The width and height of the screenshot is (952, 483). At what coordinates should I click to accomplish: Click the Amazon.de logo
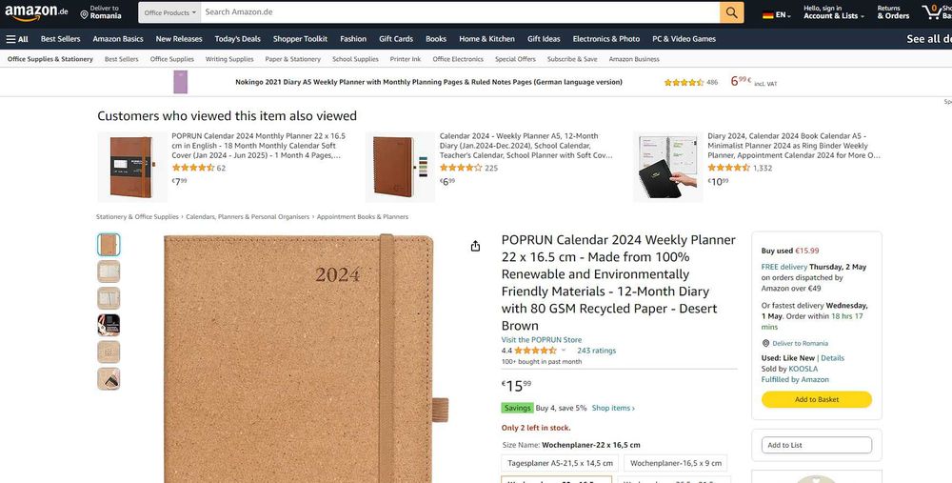click(x=36, y=12)
